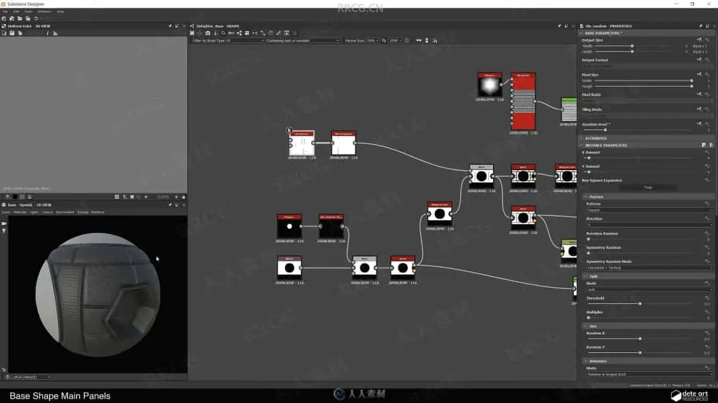Open Filter by Node Type dropdown

245,41
